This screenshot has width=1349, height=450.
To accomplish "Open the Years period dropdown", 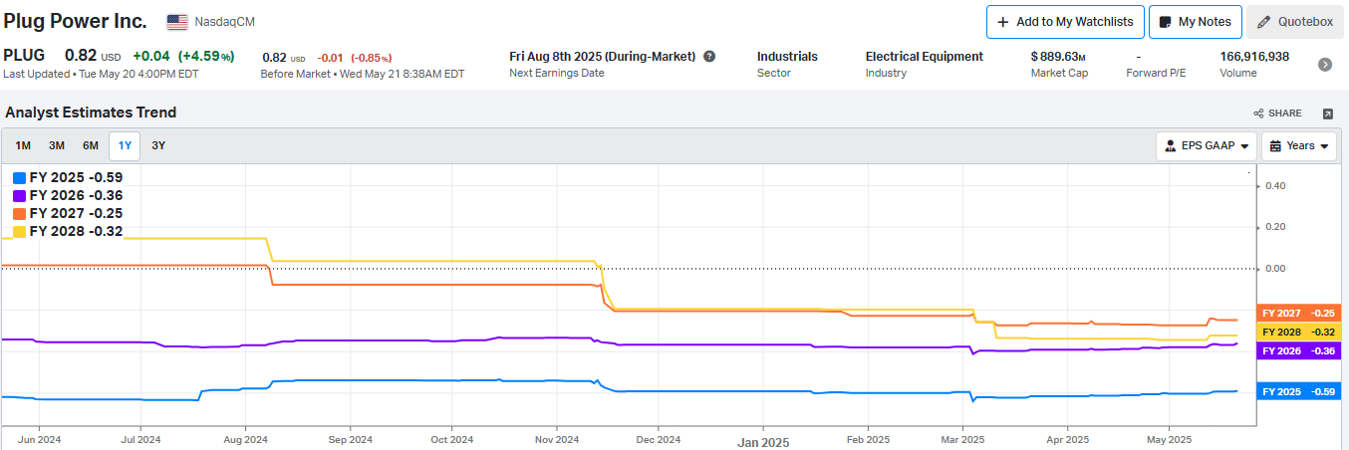I will pyautogui.click(x=1299, y=146).
